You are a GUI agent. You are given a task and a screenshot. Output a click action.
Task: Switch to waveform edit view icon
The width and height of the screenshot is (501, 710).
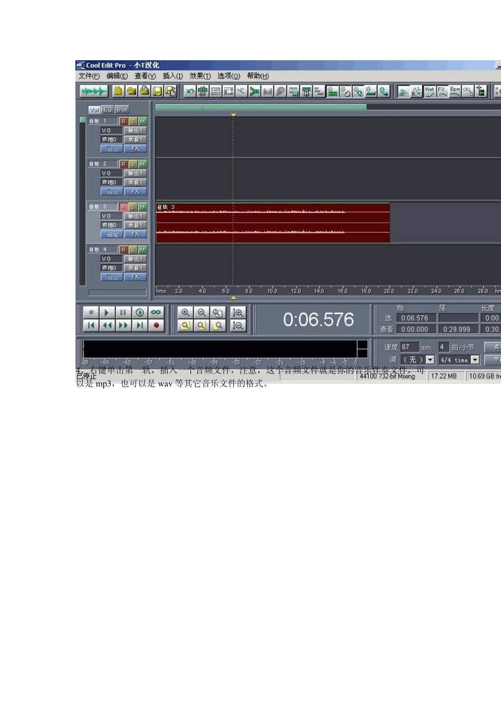coord(94,91)
